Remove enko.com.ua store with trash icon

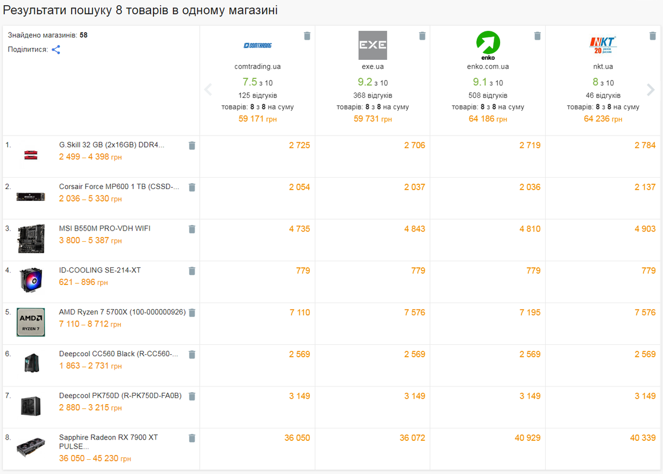tap(537, 36)
